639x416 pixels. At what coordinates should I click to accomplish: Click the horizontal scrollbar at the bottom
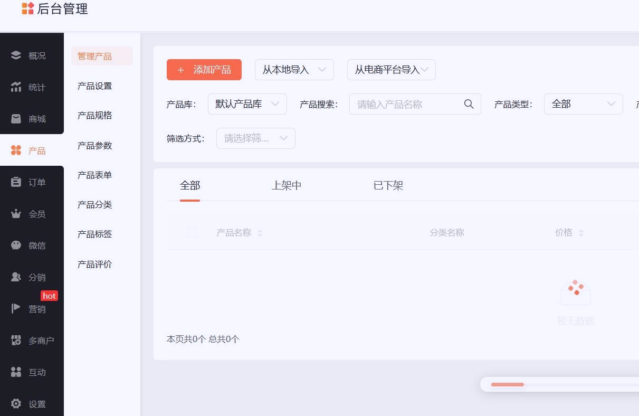(508, 384)
